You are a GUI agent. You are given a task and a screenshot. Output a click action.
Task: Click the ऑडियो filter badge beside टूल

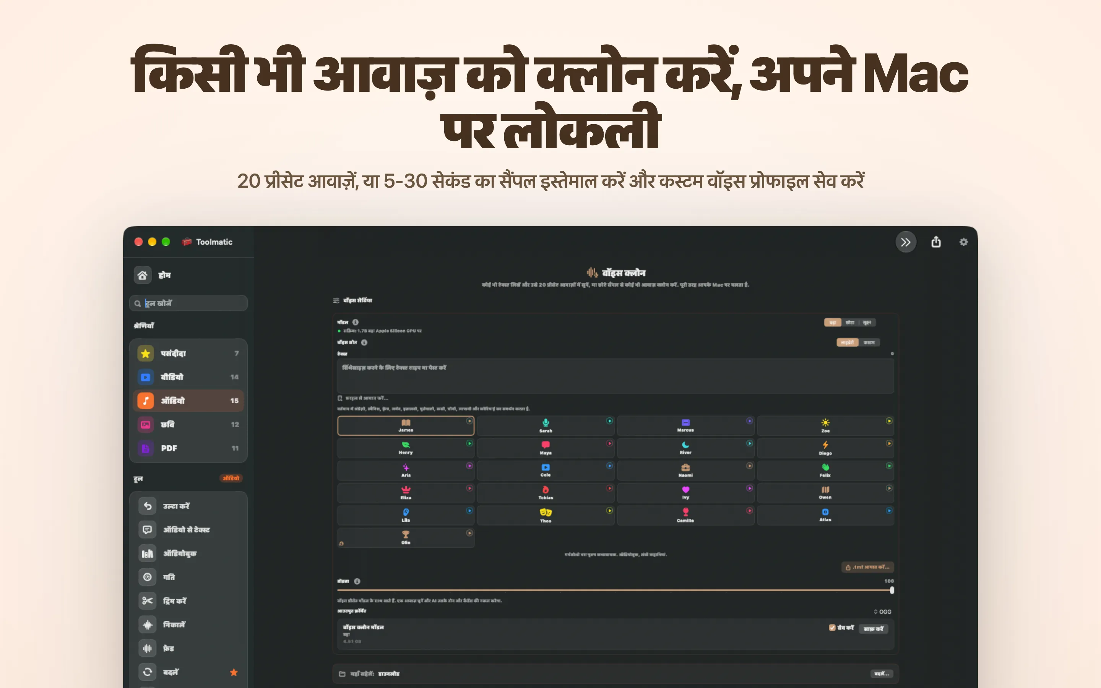coord(231,478)
